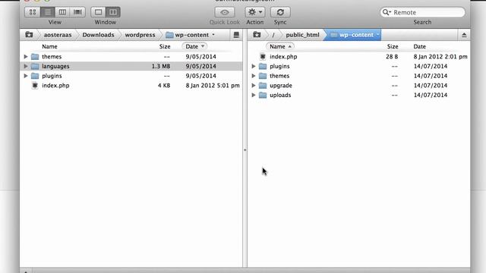Expand remote themes folder triangle

(x=254, y=76)
